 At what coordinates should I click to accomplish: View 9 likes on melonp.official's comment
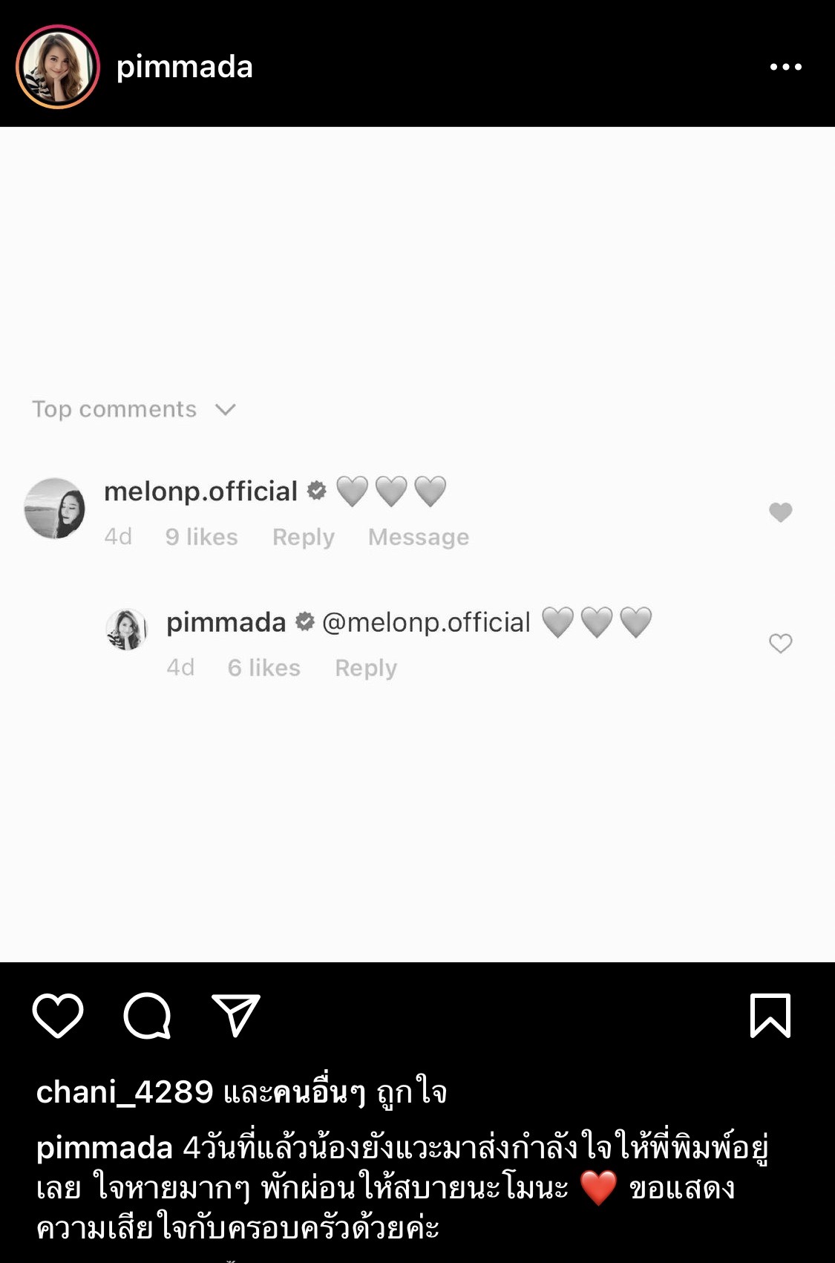pyautogui.click(x=201, y=537)
